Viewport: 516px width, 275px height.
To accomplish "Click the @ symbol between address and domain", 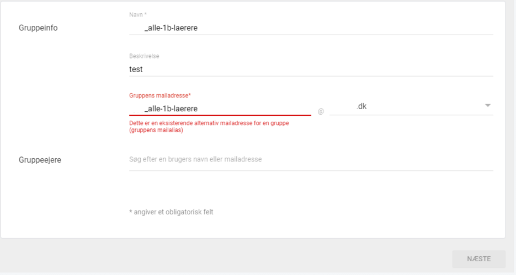I will coord(321,111).
